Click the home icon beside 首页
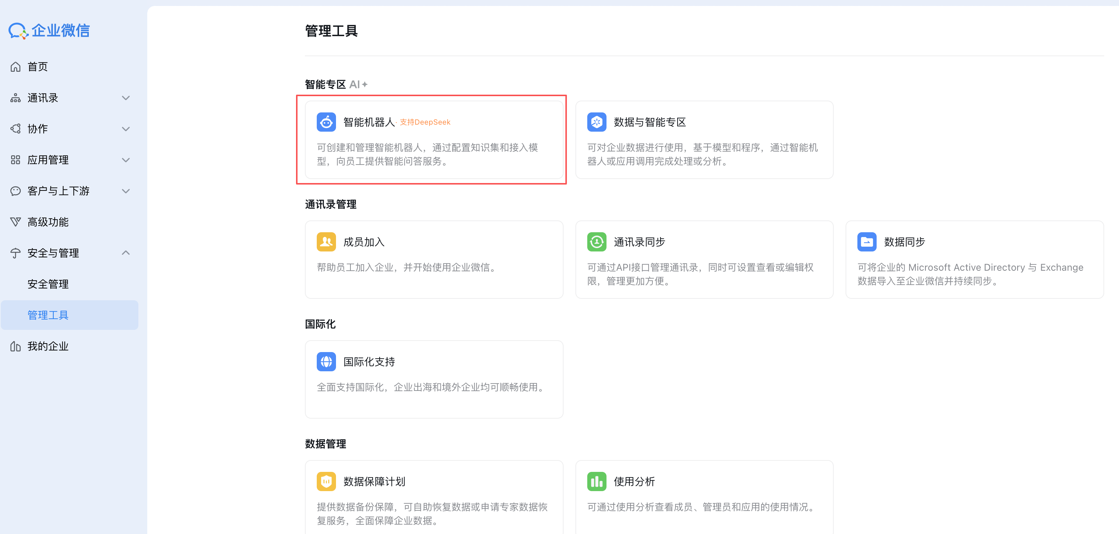Viewport: 1119px width, 534px height. click(x=15, y=67)
